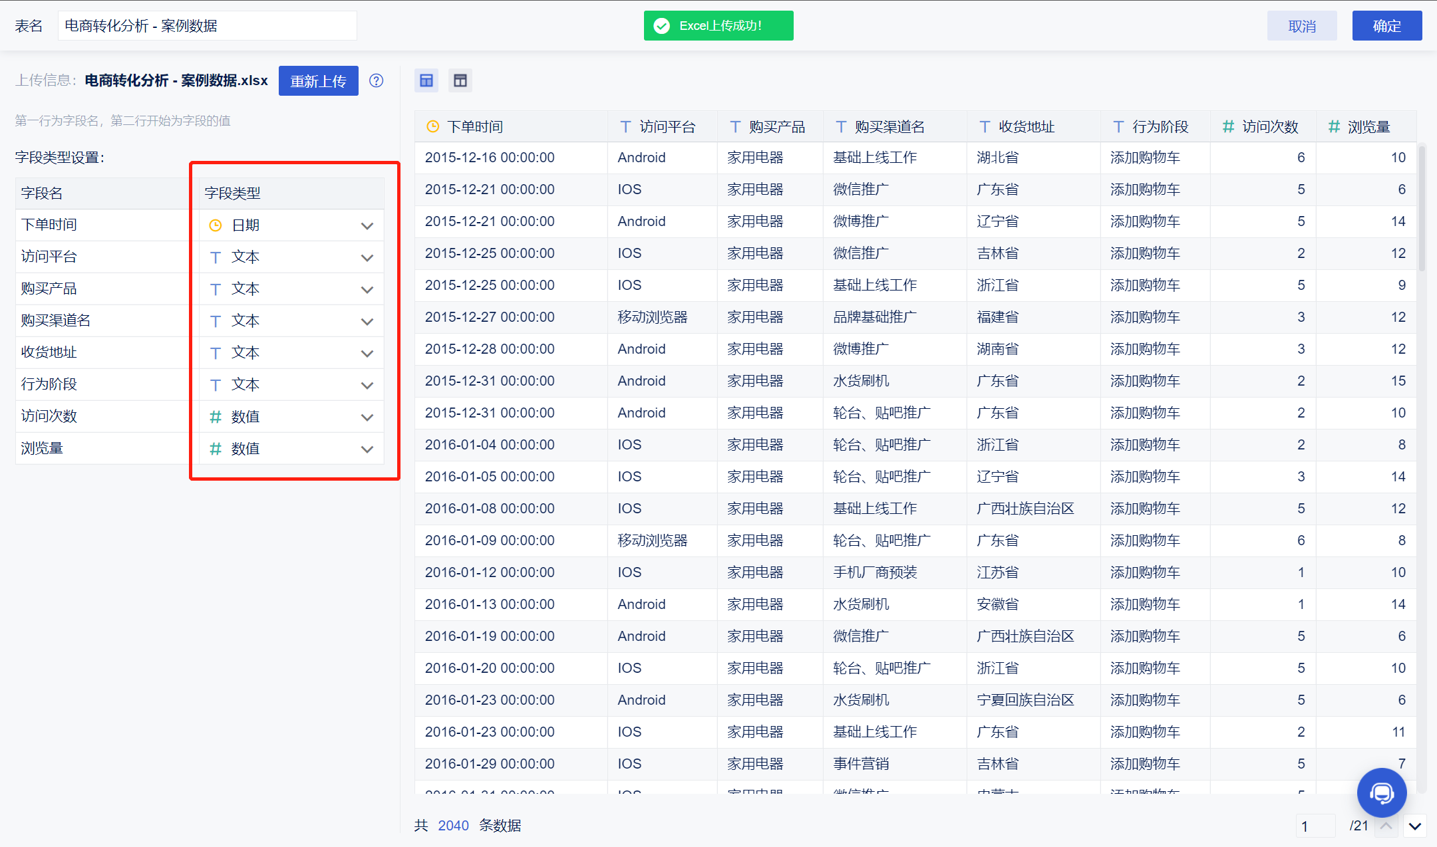Click the hash icon in 访问次数 column header
The image size is (1437, 847).
(1228, 126)
